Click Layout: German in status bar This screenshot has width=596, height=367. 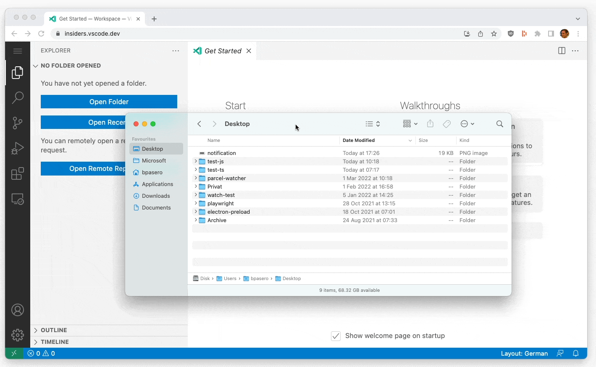(x=524, y=354)
